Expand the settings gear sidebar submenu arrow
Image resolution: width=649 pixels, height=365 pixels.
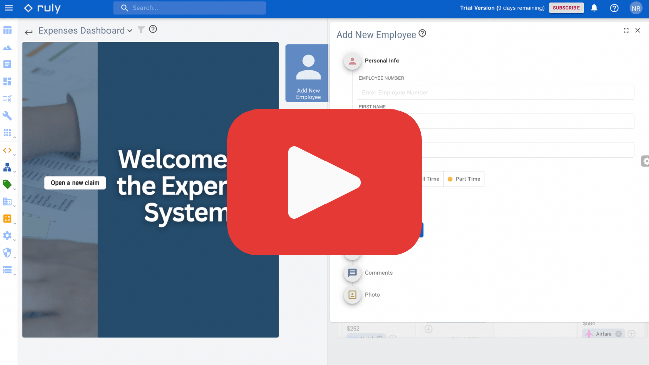click(14, 240)
